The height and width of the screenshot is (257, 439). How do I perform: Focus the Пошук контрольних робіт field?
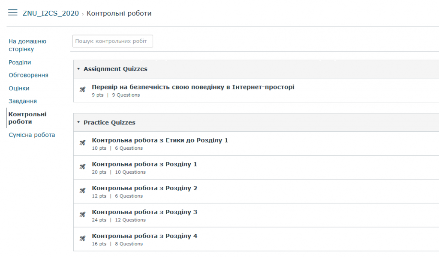(113, 41)
